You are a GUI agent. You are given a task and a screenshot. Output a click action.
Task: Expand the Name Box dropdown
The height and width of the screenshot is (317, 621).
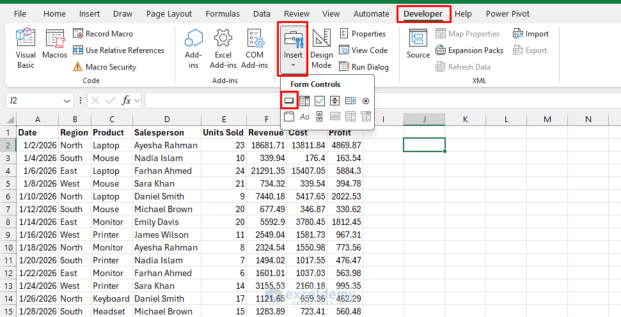pos(67,101)
